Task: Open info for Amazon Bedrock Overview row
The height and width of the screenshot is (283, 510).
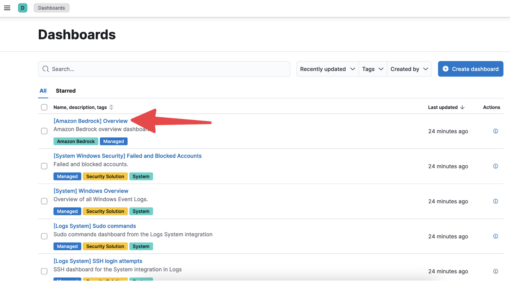Action: pos(495,131)
